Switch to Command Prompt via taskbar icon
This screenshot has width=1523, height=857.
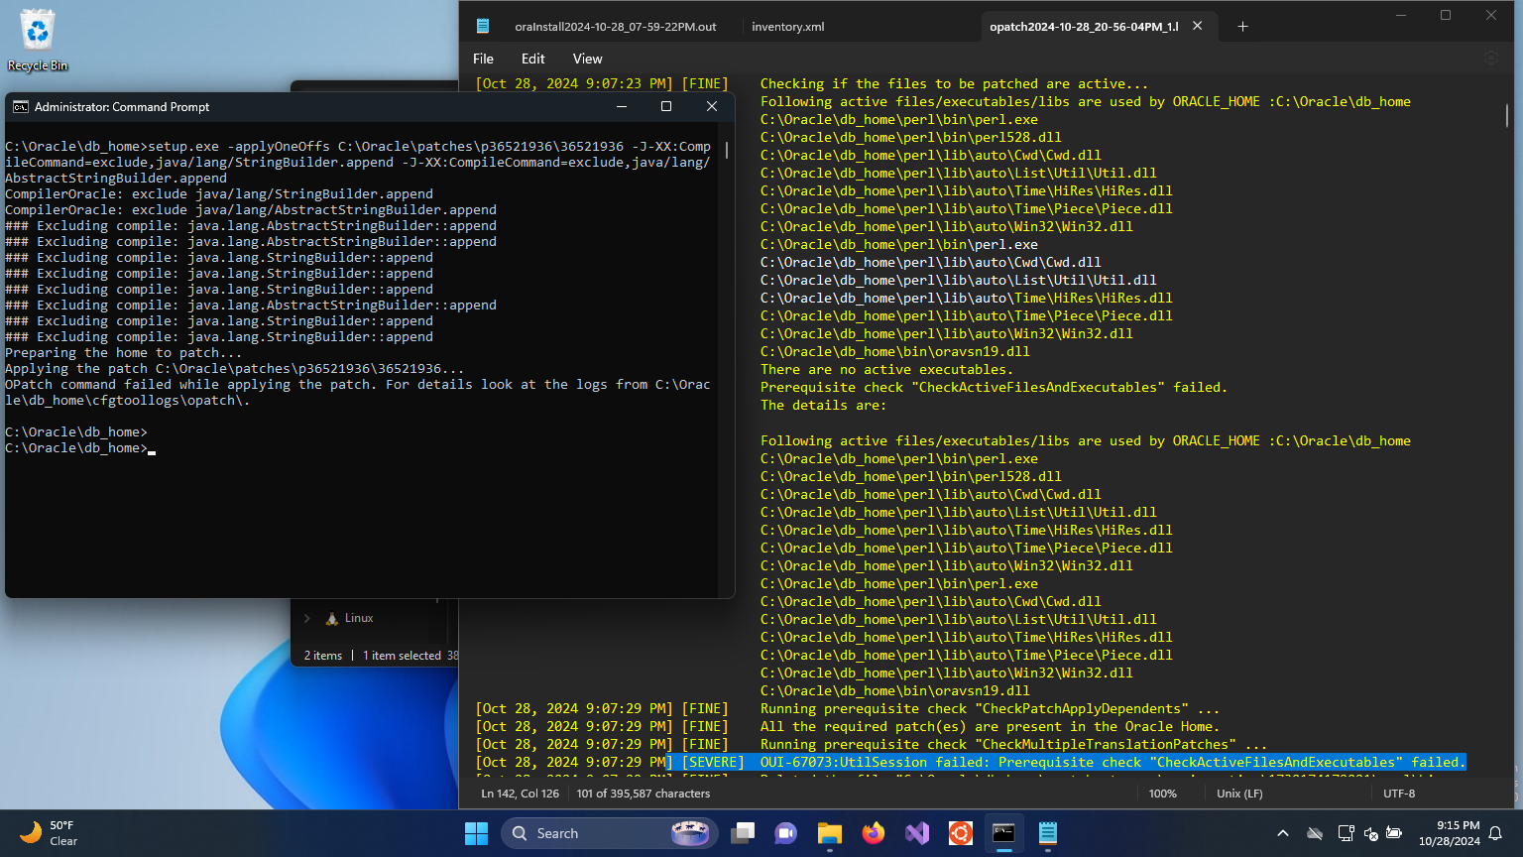1003,833
